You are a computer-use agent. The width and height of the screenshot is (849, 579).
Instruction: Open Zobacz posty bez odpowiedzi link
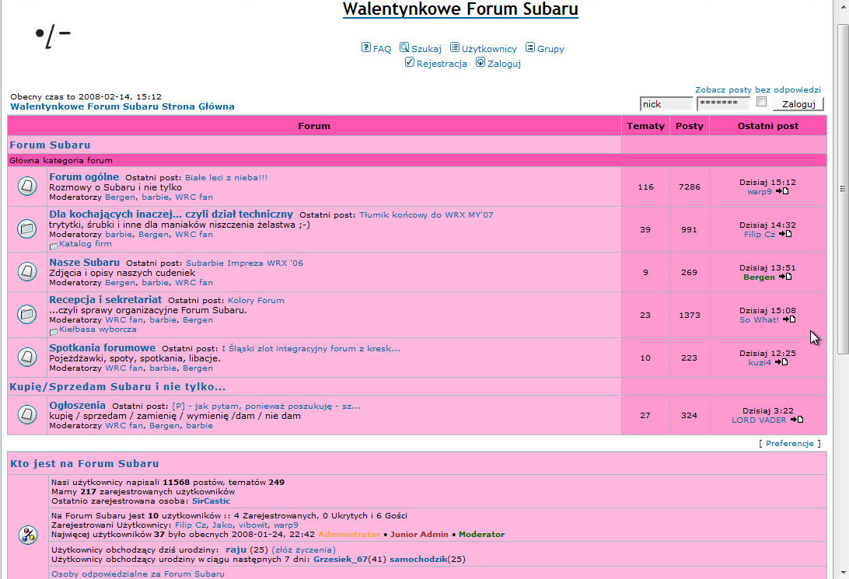click(757, 89)
